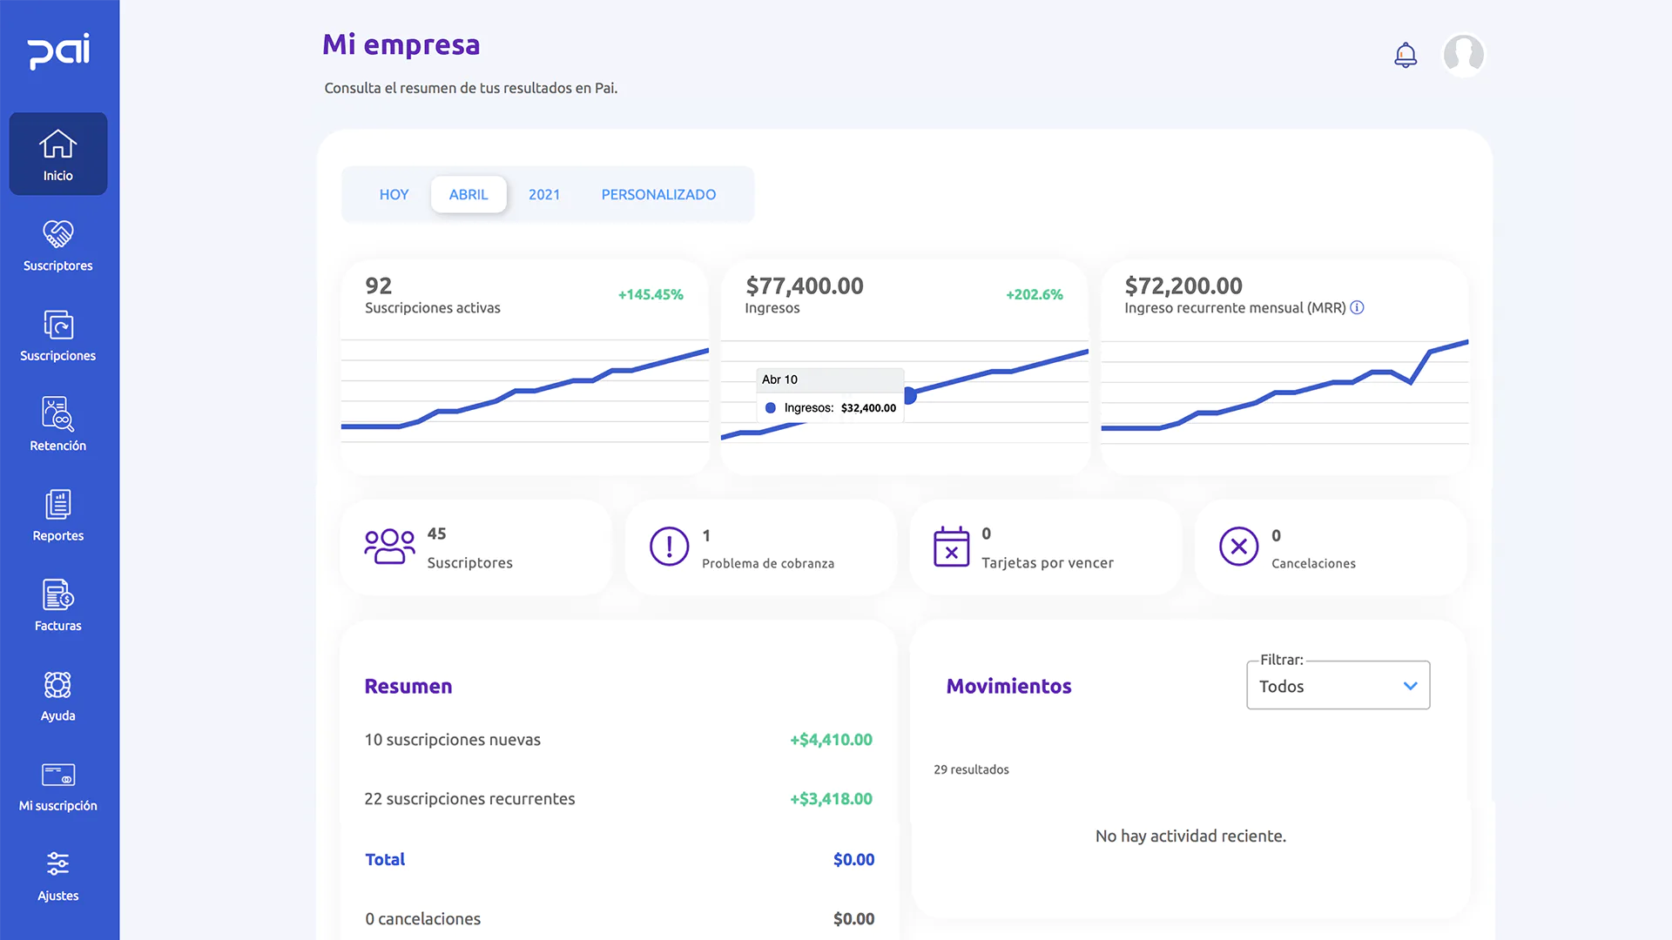Switch to the HOY tab
Image resolution: width=1672 pixels, height=940 pixels.
click(x=394, y=194)
